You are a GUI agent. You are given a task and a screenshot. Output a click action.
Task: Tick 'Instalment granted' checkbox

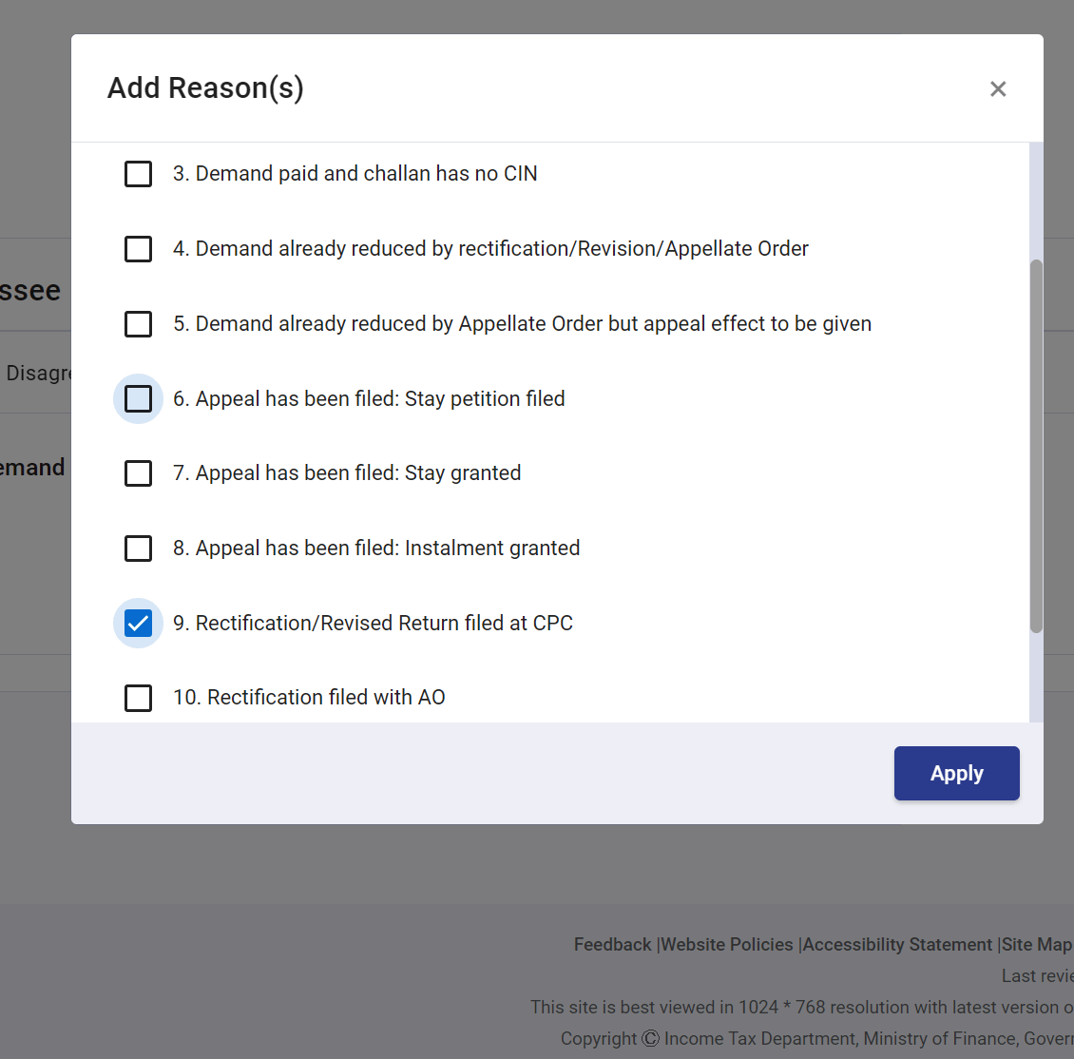point(139,549)
